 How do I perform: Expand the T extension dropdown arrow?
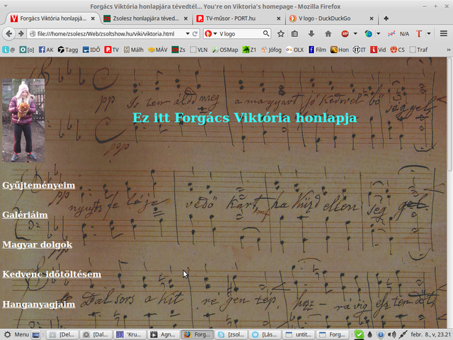point(429,34)
